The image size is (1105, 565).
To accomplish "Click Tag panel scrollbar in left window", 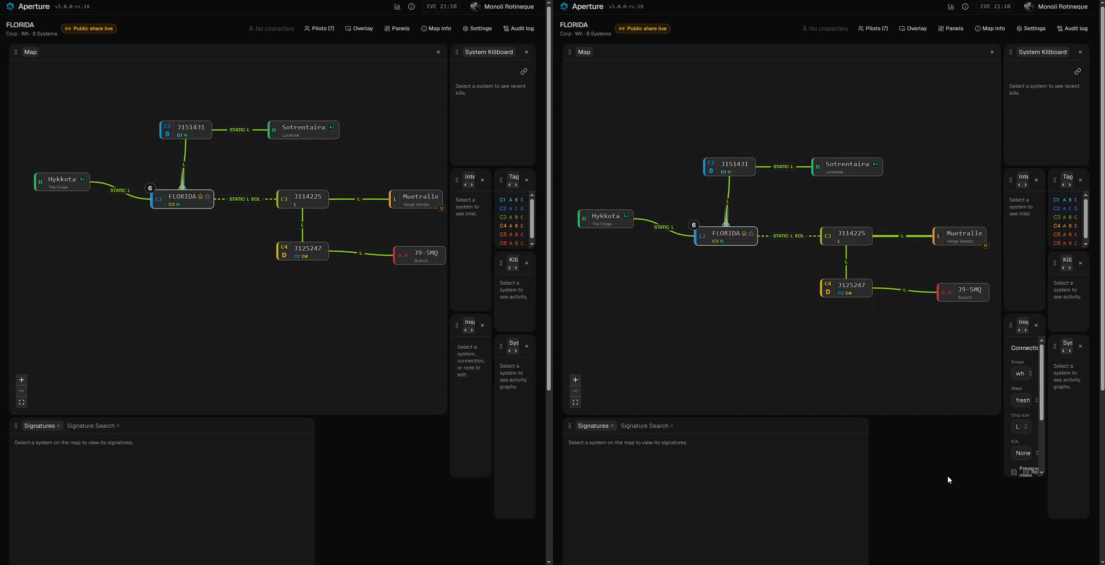I will tap(532, 219).
